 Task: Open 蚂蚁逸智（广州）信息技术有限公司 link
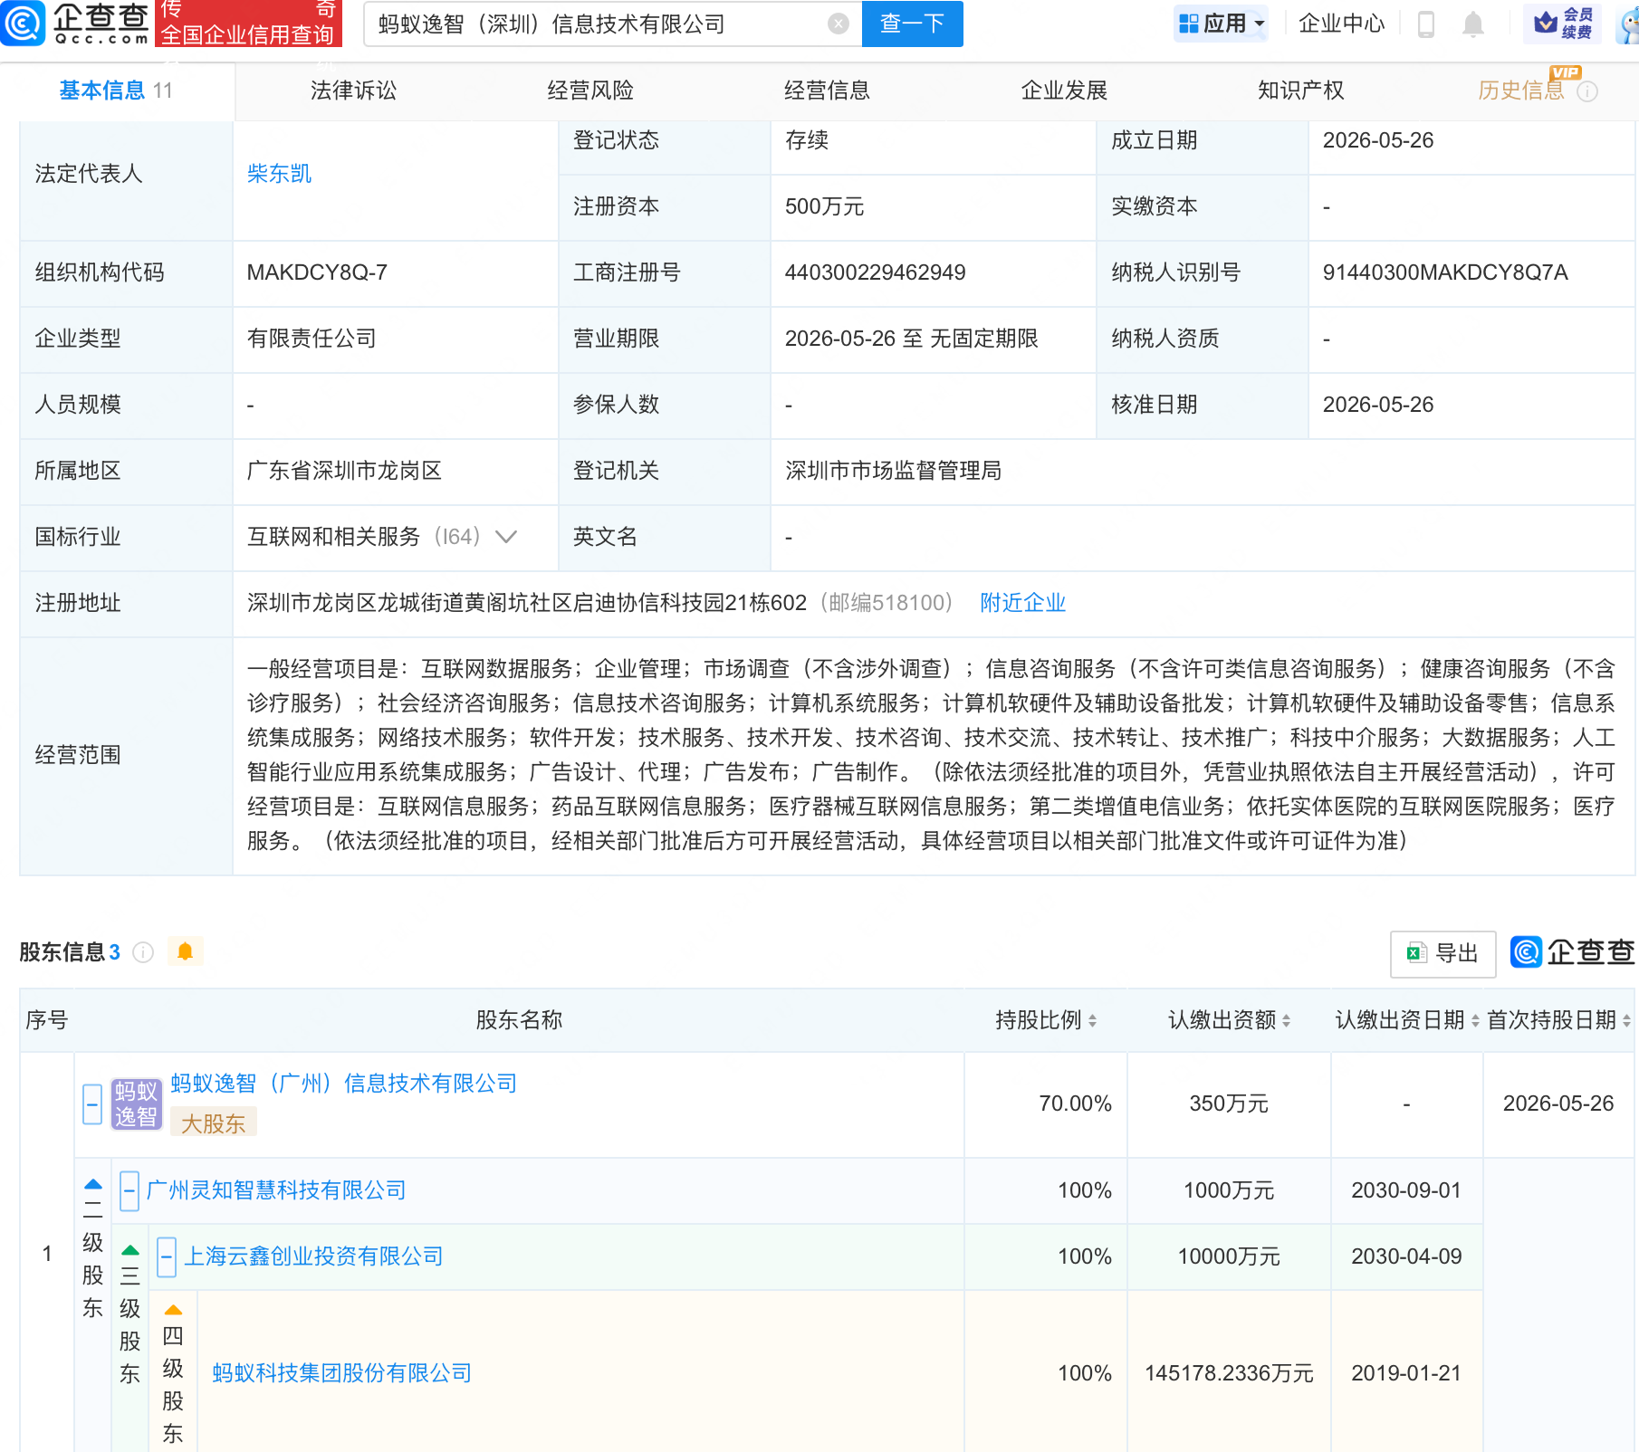coord(343,1084)
